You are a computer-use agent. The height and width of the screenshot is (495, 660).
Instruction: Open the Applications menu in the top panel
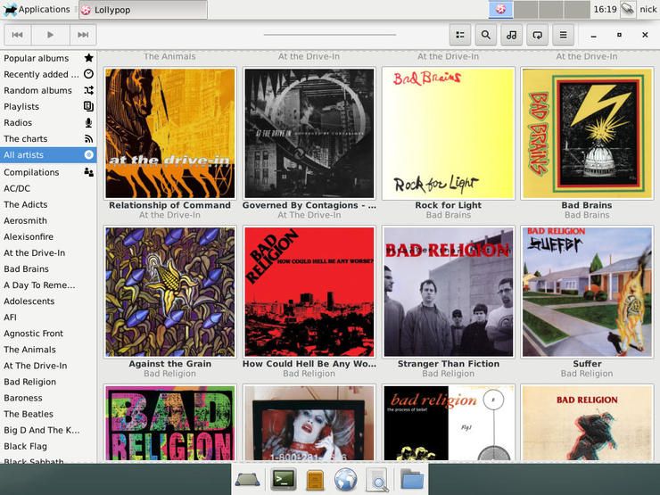click(37, 9)
